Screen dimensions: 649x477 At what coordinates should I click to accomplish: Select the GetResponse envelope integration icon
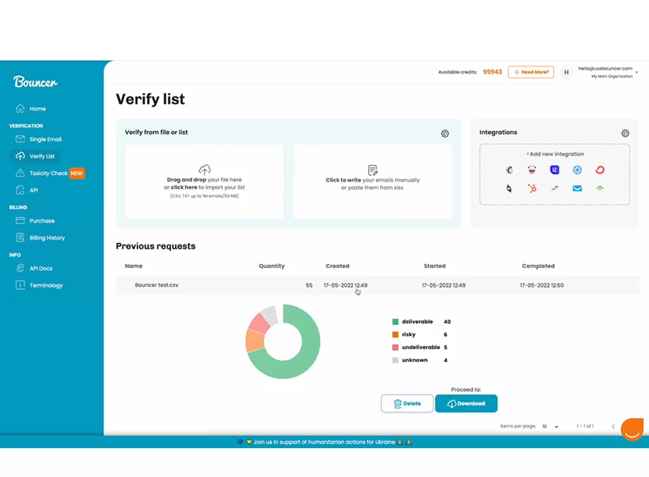(x=577, y=188)
